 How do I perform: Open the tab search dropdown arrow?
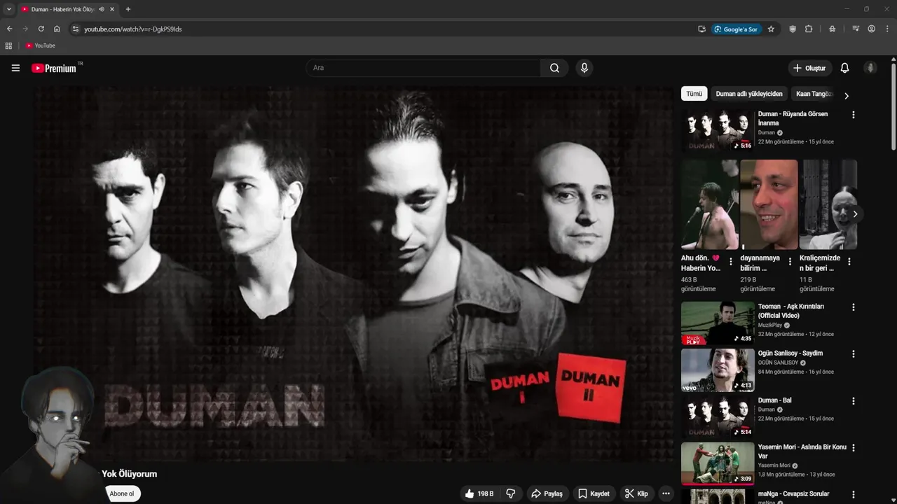pos(9,9)
